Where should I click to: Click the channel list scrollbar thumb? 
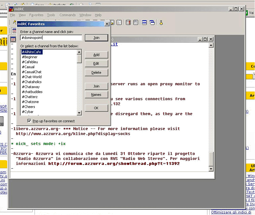pyautogui.click(x=79, y=59)
